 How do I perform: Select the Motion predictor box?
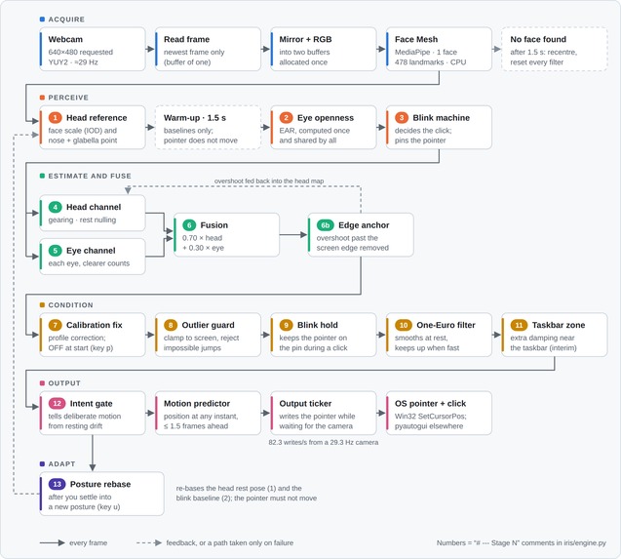click(x=208, y=413)
